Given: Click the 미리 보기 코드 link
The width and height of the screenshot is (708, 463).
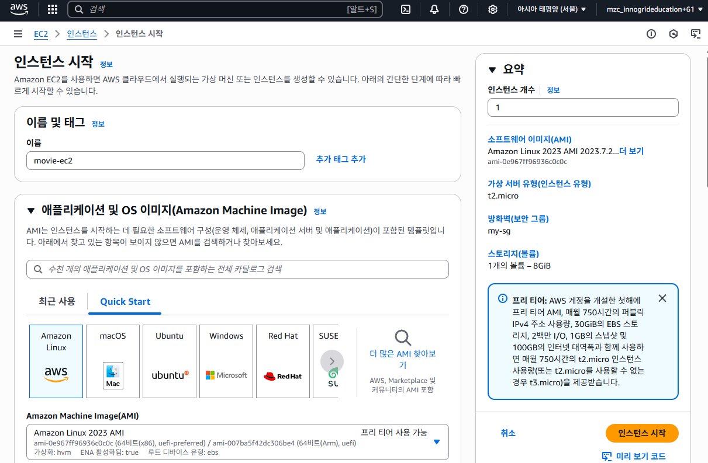Looking at the screenshot, I should point(634,456).
